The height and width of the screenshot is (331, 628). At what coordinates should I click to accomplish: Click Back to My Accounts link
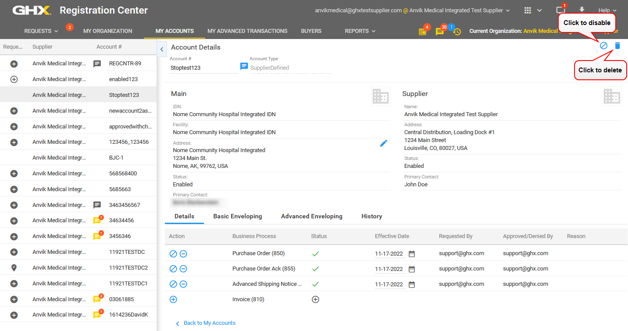pyautogui.click(x=209, y=323)
